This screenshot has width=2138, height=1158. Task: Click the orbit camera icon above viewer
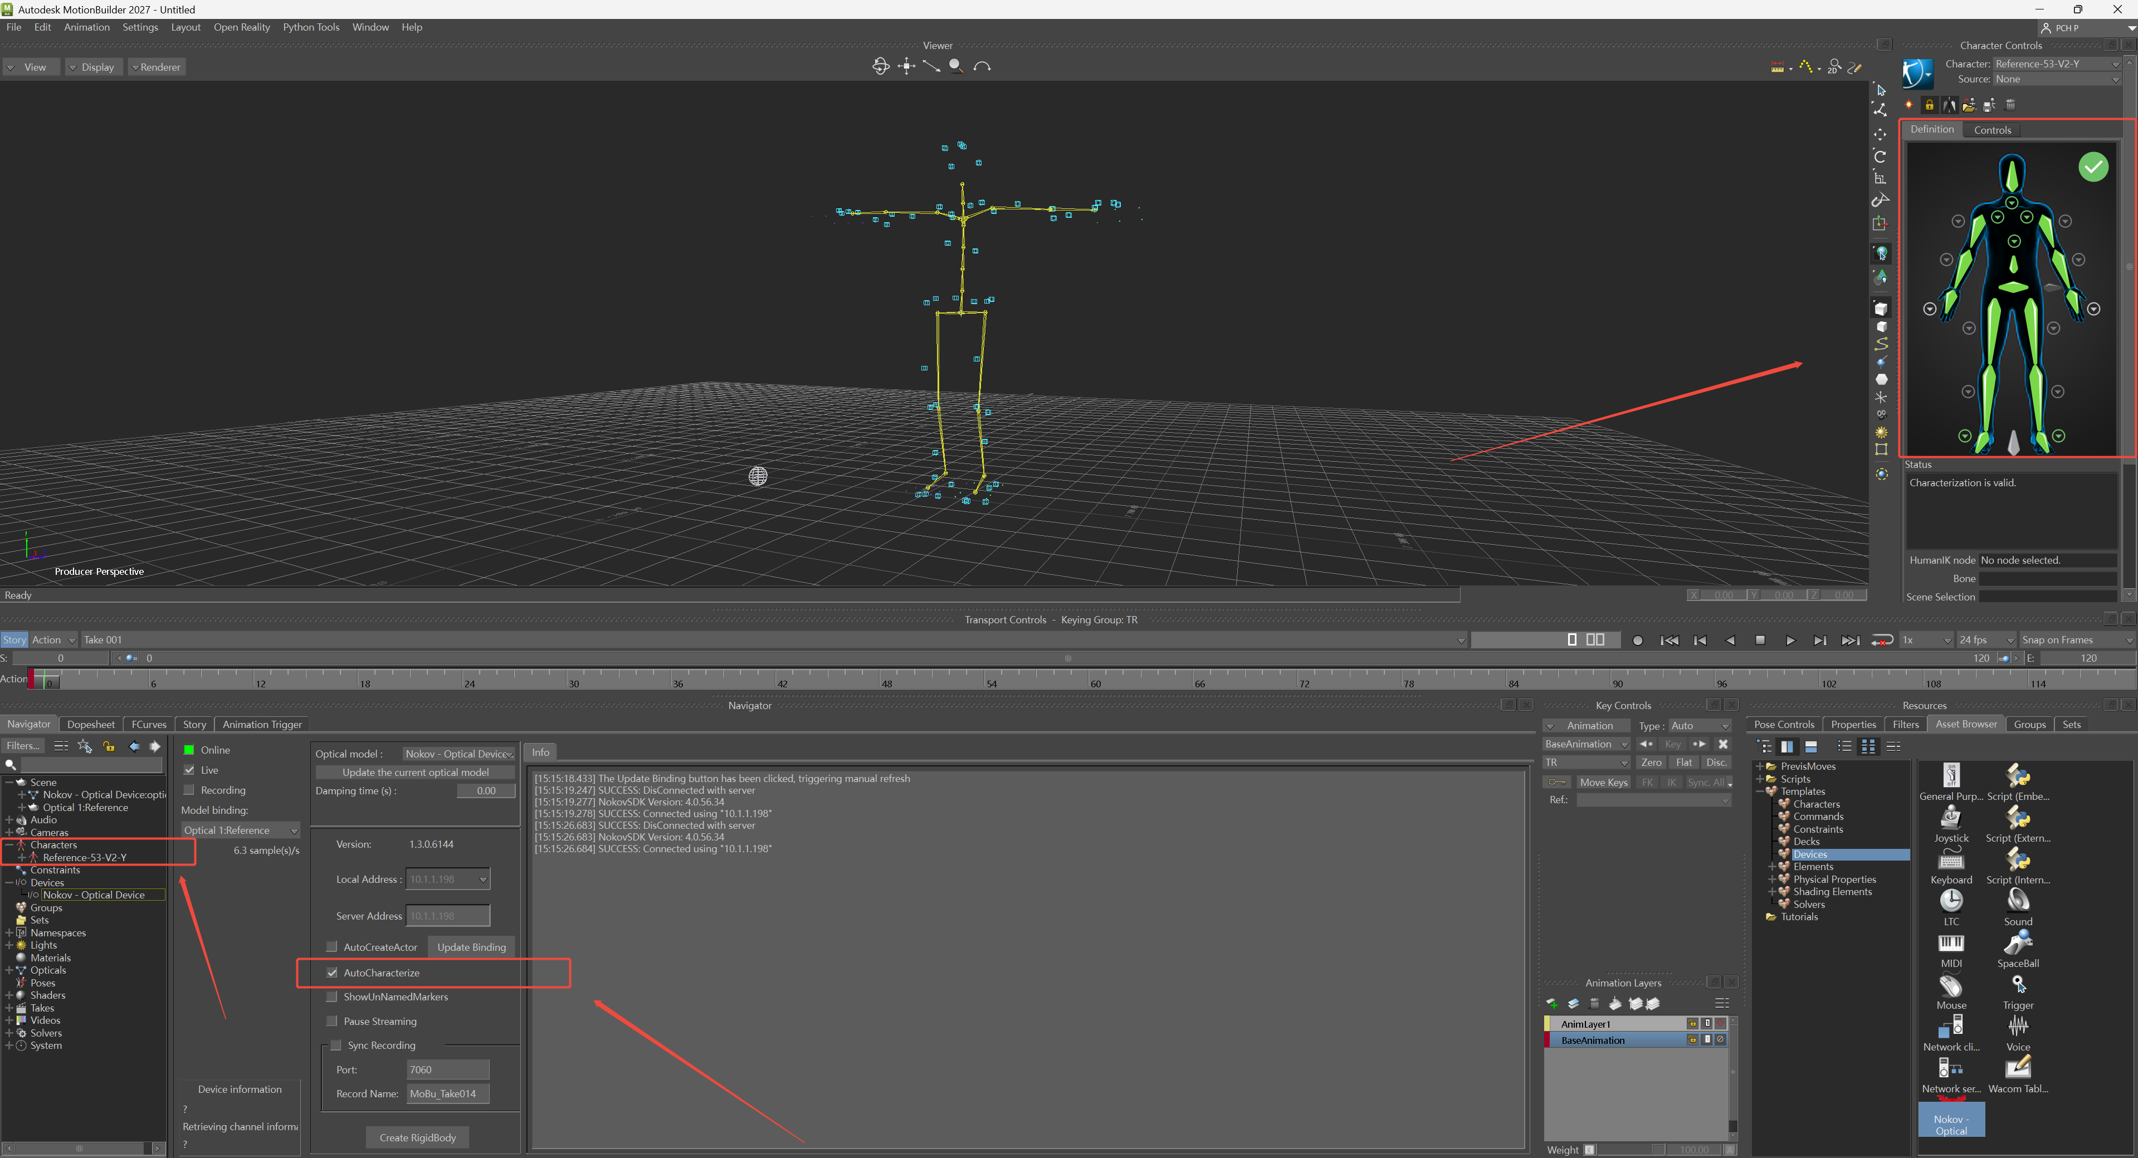tap(881, 66)
